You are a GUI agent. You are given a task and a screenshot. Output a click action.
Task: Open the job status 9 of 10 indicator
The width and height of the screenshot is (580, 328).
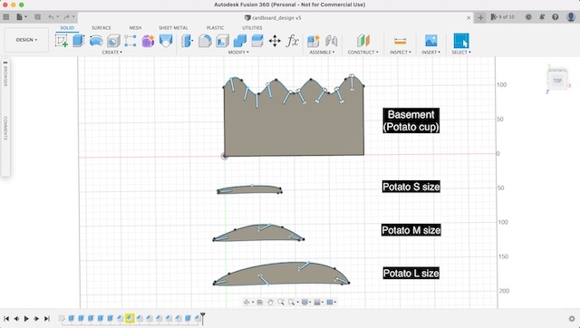[x=502, y=17]
